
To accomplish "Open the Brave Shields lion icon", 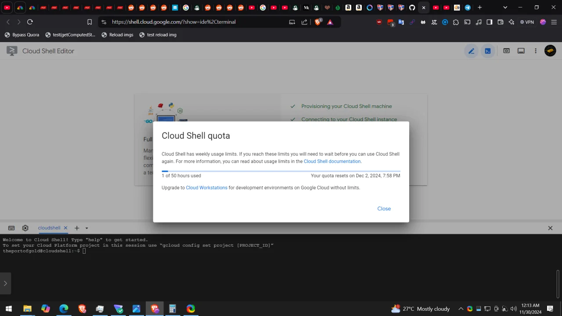I will [x=318, y=22].
